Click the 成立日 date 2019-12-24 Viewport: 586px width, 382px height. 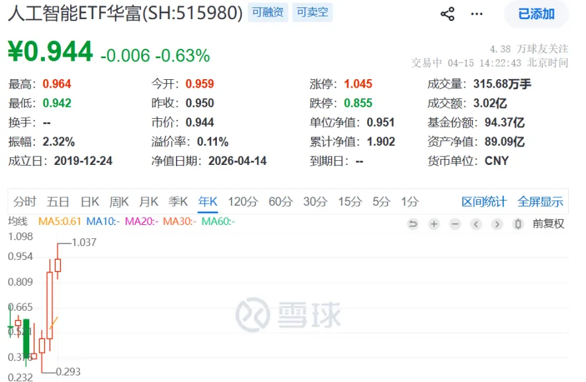(83, 161)
